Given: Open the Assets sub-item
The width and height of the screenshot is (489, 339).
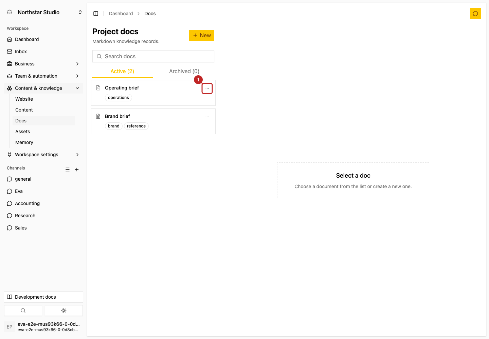Looking at the screenshot, I should (43, 132).
